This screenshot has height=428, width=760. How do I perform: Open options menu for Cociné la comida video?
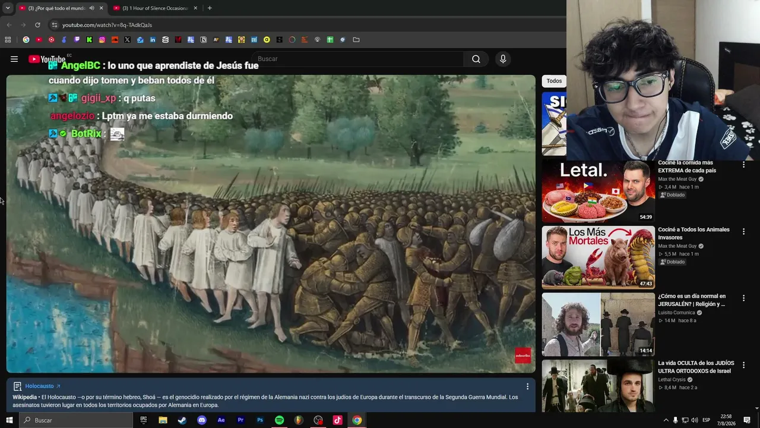tap(743, 165)
